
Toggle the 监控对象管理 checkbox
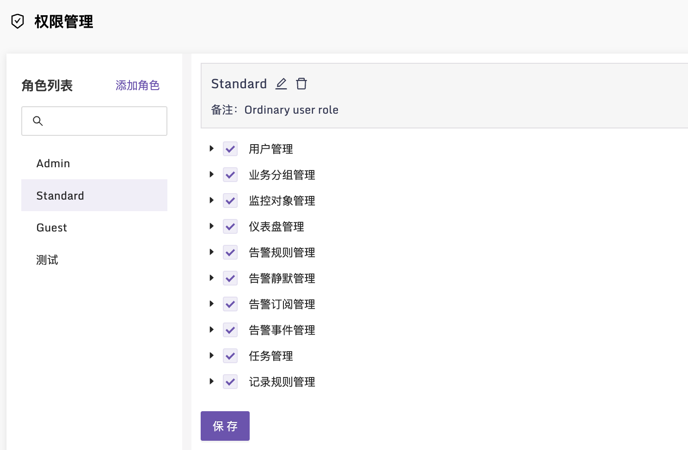tap(230, 201)
